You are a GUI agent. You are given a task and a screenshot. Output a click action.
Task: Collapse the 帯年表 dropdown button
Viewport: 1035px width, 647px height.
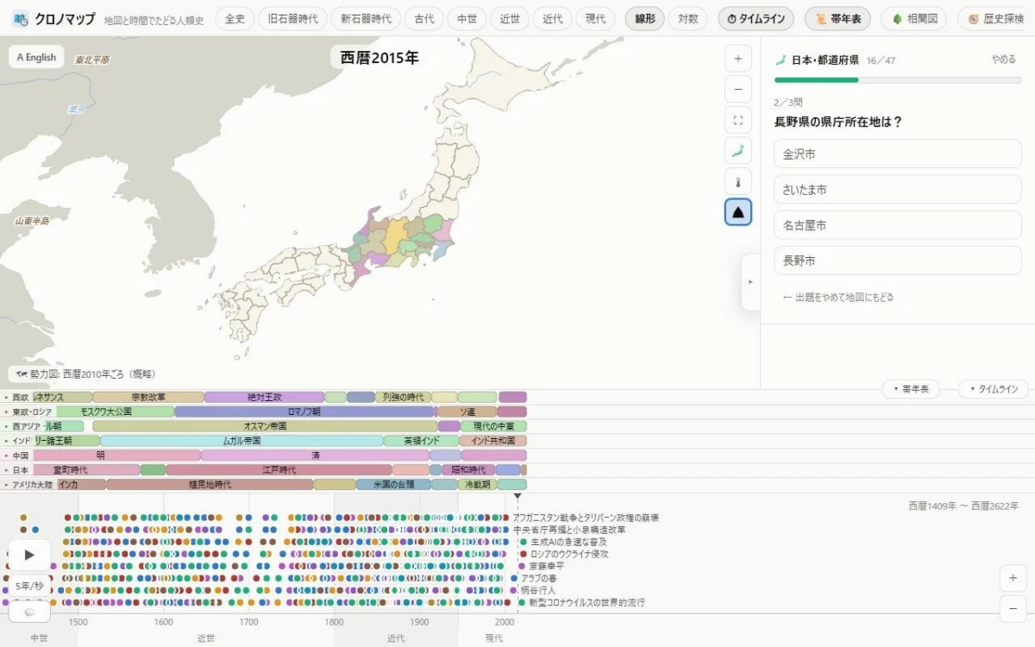(x=911, y=389)
